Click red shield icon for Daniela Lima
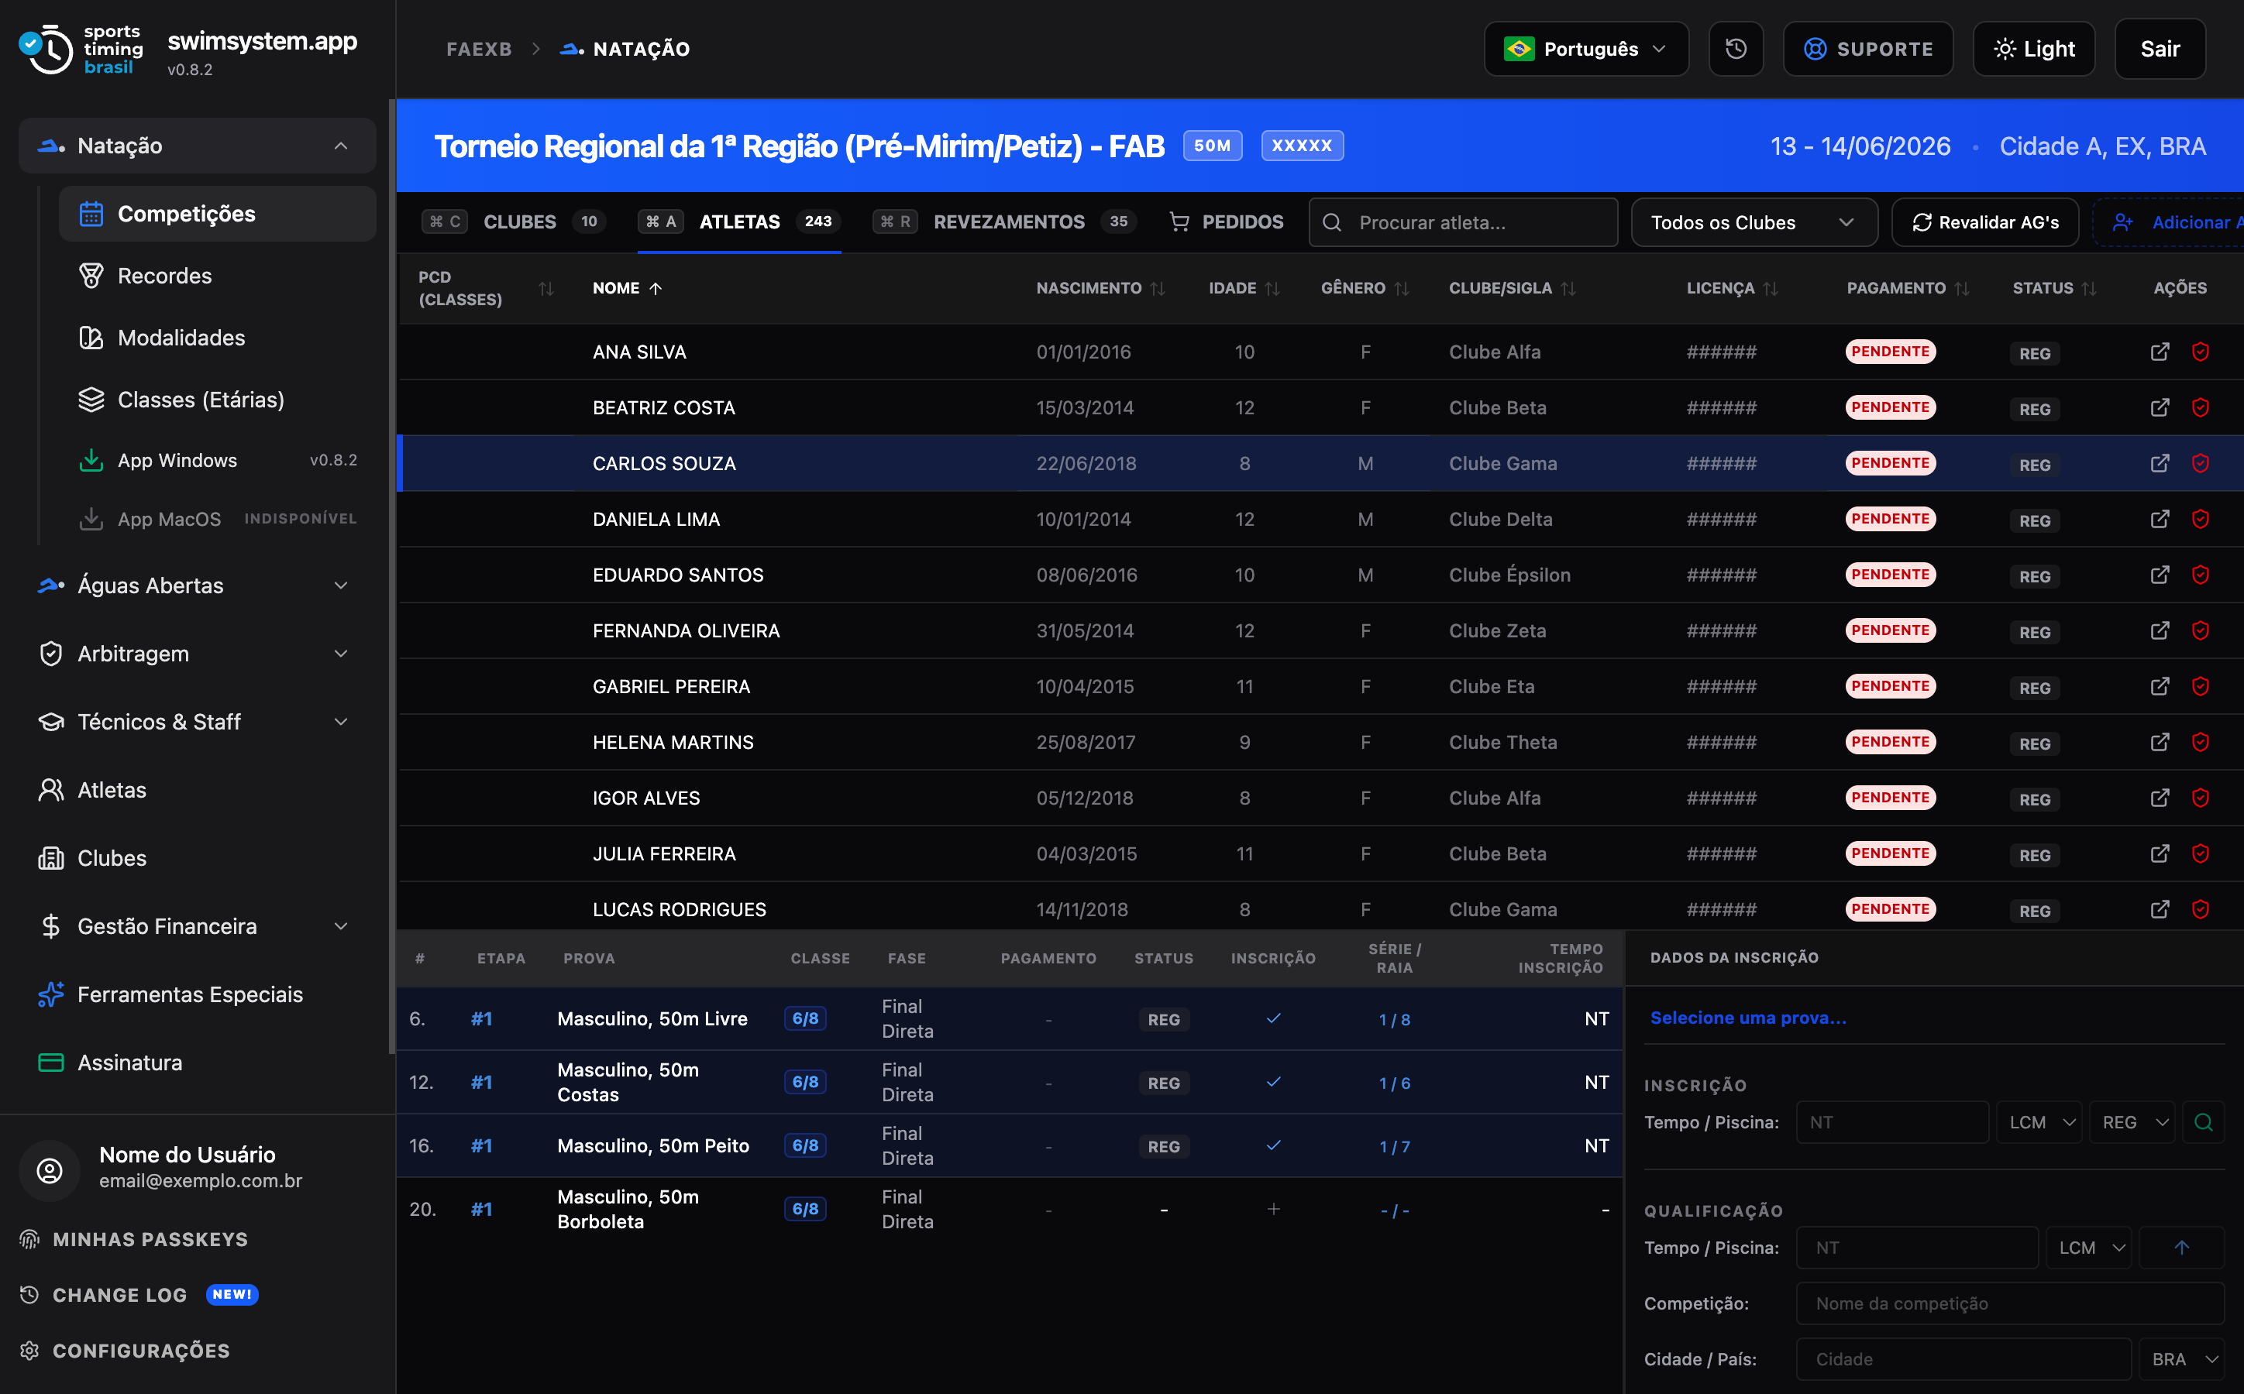 (2200, 519)
